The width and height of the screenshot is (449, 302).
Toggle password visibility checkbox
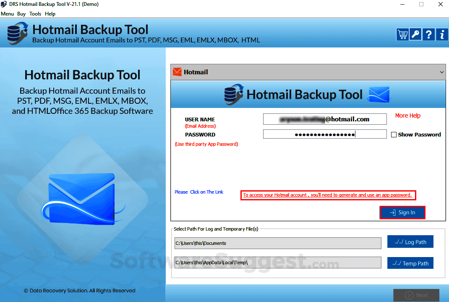(x=394, y=134)
